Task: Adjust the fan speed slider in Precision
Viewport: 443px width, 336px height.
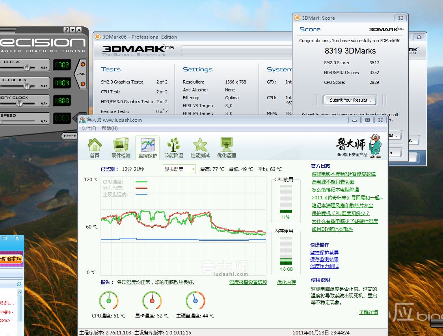Action: point(2,121)
